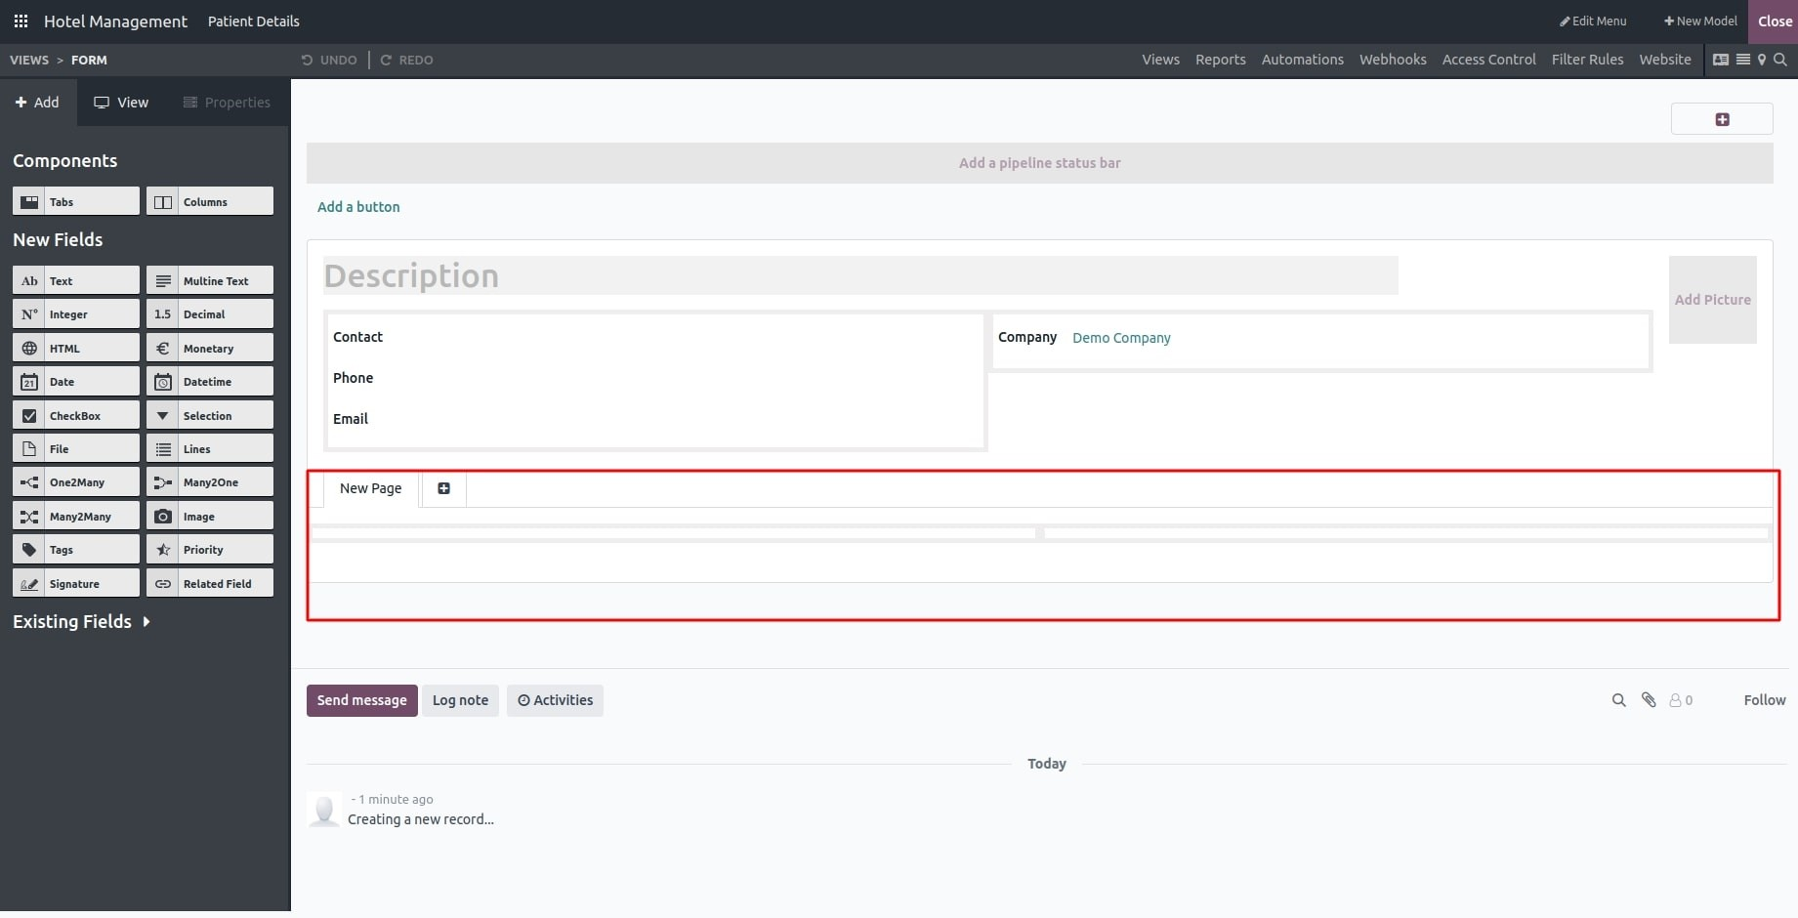
Task: Click the paperclip attachments icon
Action: 1649,700
